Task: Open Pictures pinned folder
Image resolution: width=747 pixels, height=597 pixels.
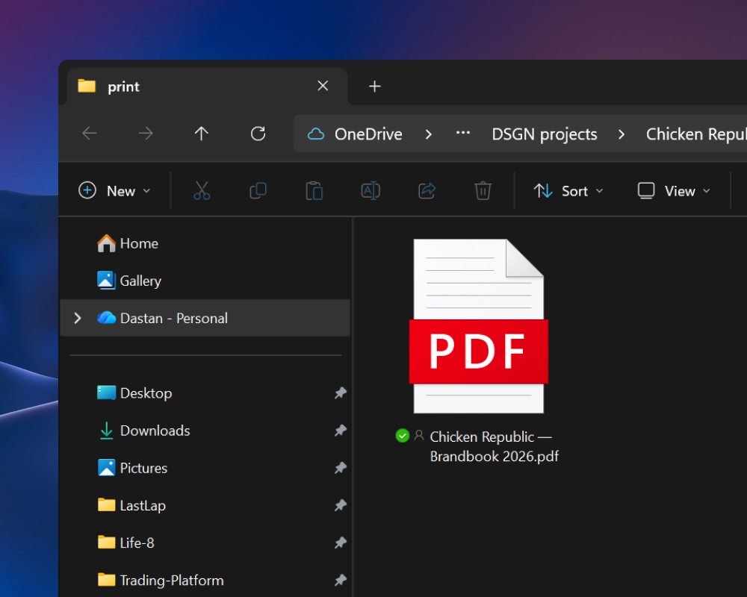Action: 205,468
